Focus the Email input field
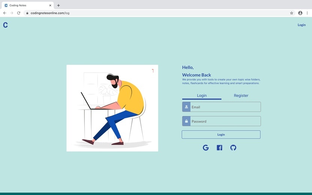Image resolution: width=312 pixels, height=195 pixels. click(225, 107)
